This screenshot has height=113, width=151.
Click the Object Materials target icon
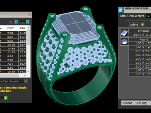pos(26,81)
